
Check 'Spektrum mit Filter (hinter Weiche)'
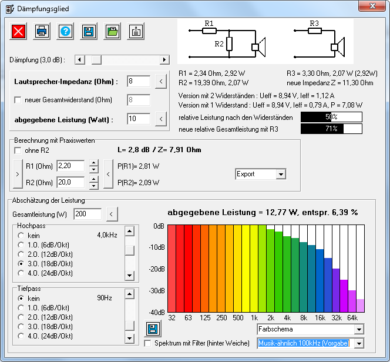point(148,343)
